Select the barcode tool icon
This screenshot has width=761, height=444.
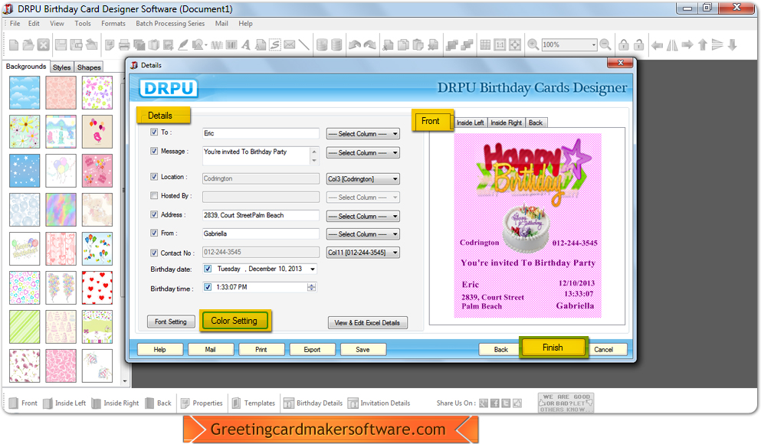click(x=231, y=45)
